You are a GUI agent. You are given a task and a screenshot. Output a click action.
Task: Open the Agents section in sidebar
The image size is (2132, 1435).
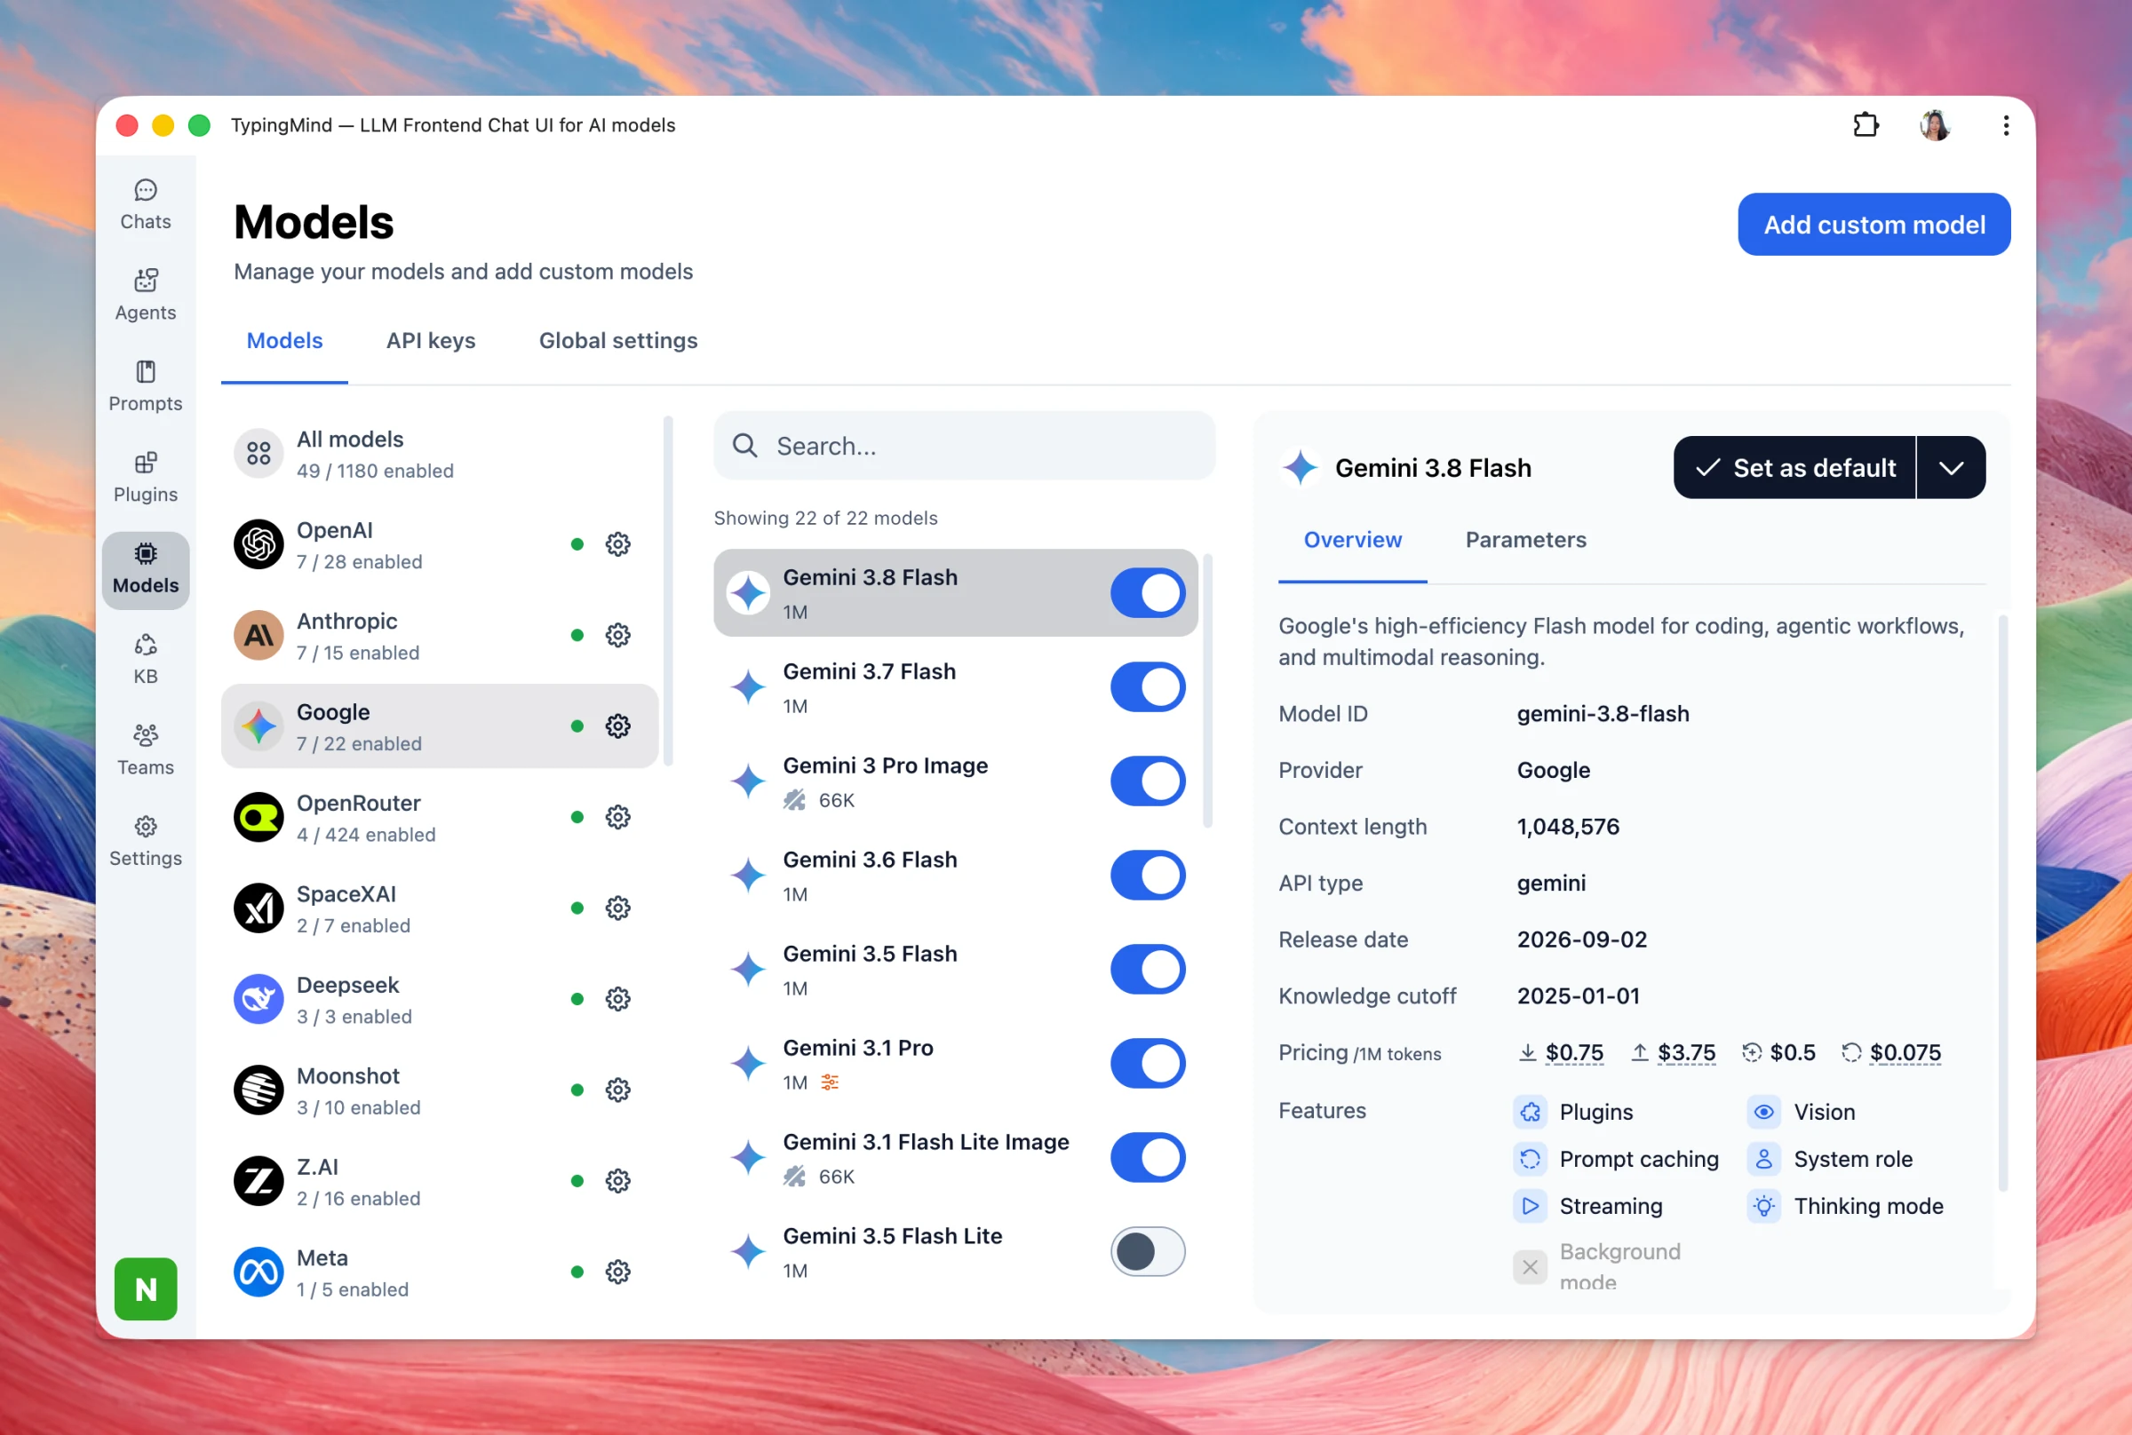146,296
